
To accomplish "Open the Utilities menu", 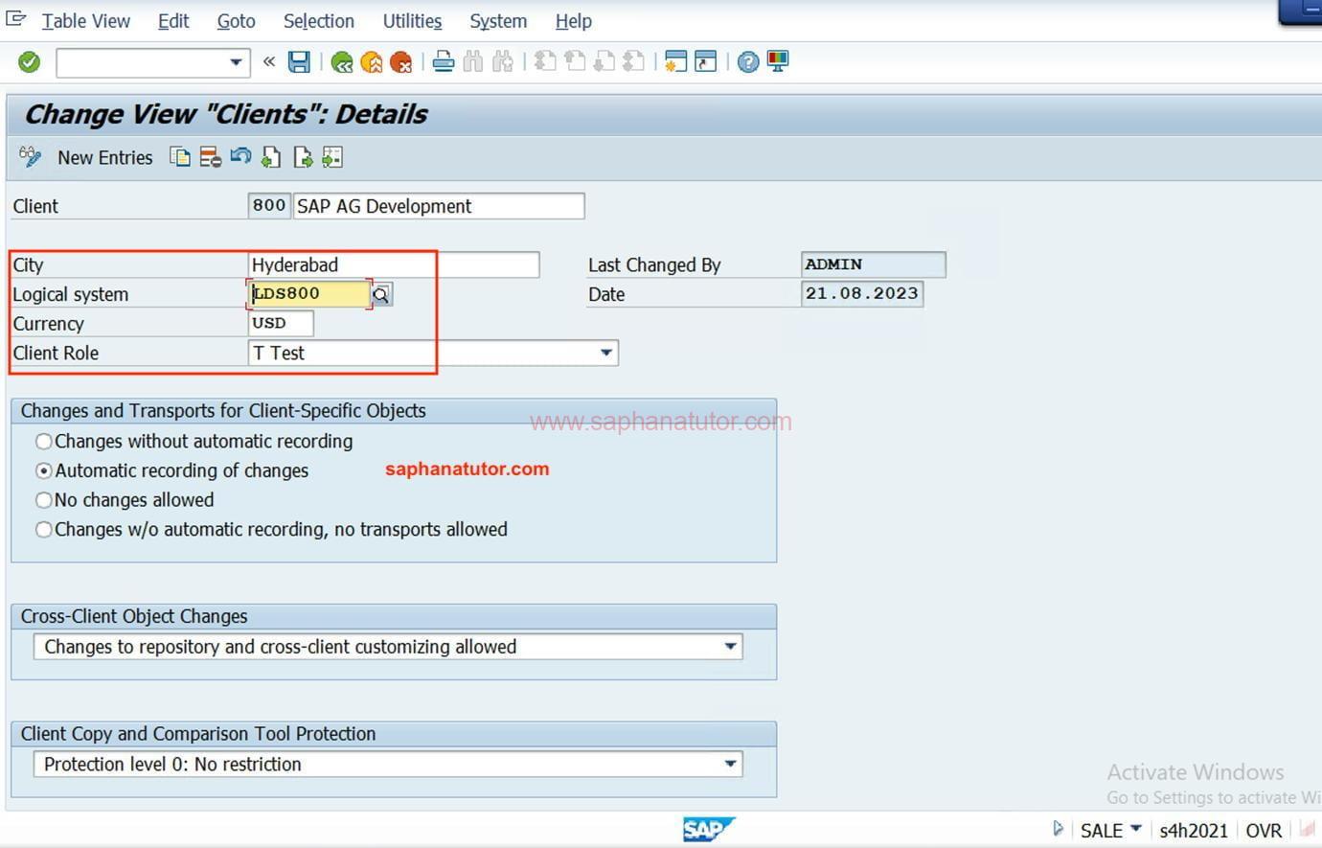I will (412, 21).
